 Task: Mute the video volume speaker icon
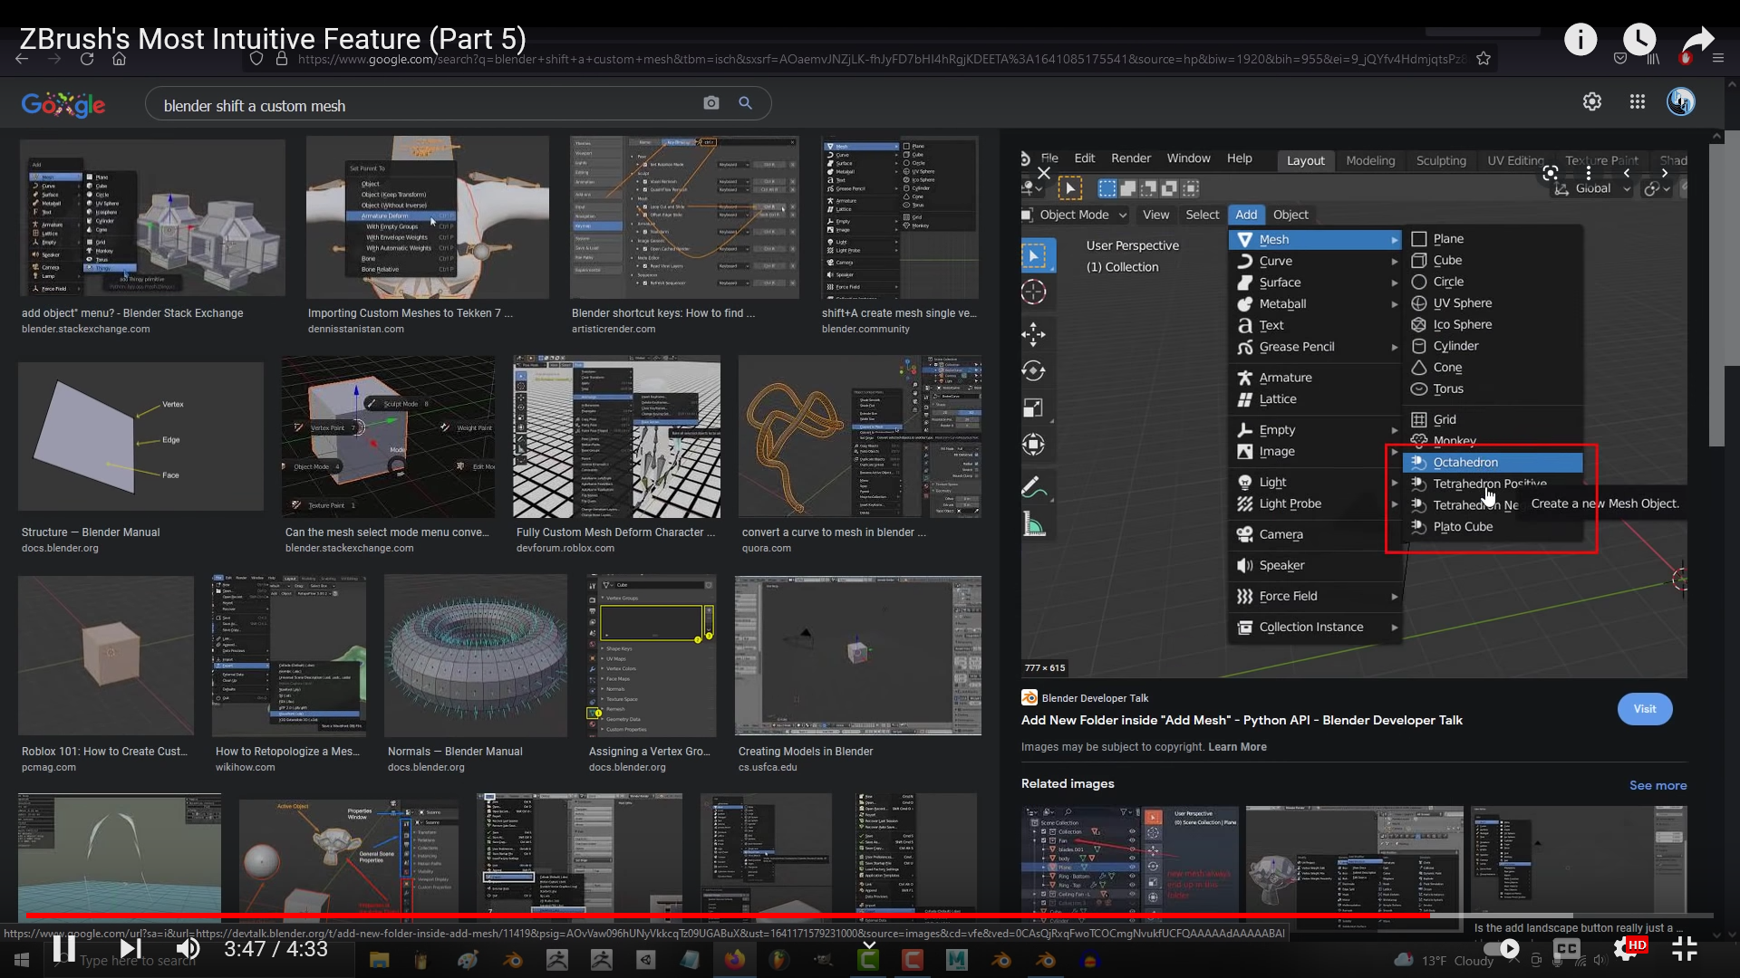coord(188,948)
